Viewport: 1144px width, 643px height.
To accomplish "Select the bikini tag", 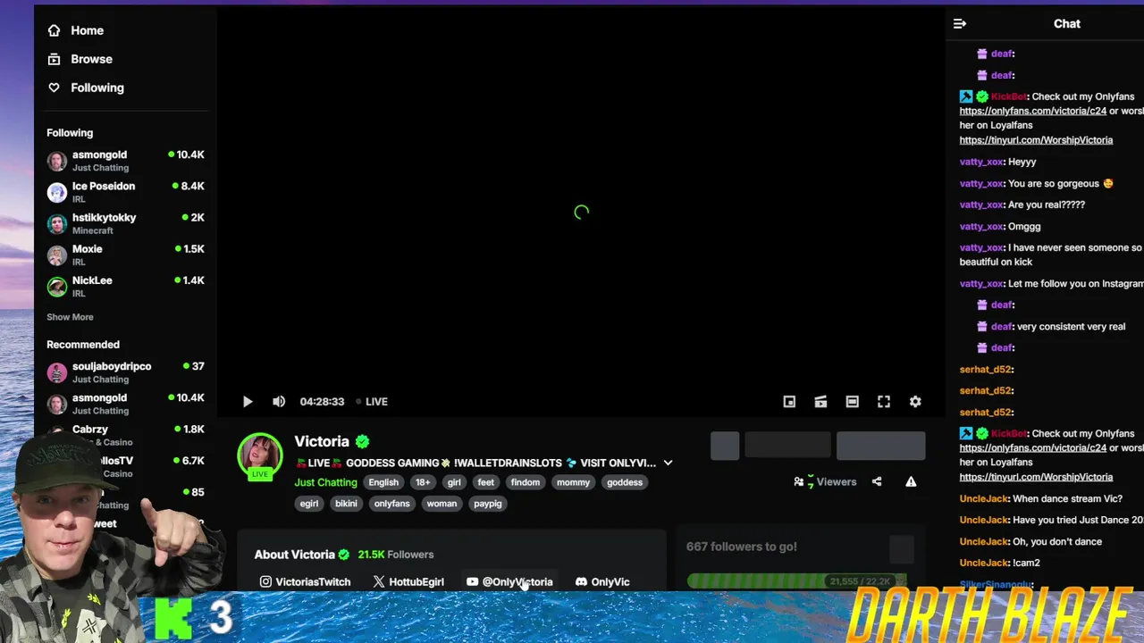I will (346, 504).
